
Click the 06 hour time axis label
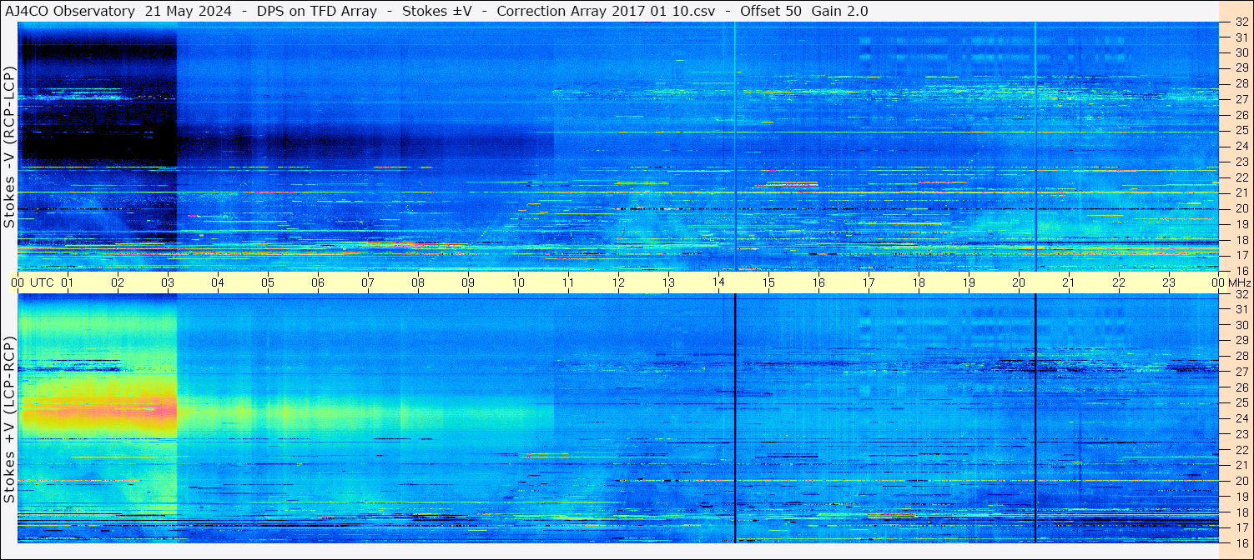click(318, 282)
